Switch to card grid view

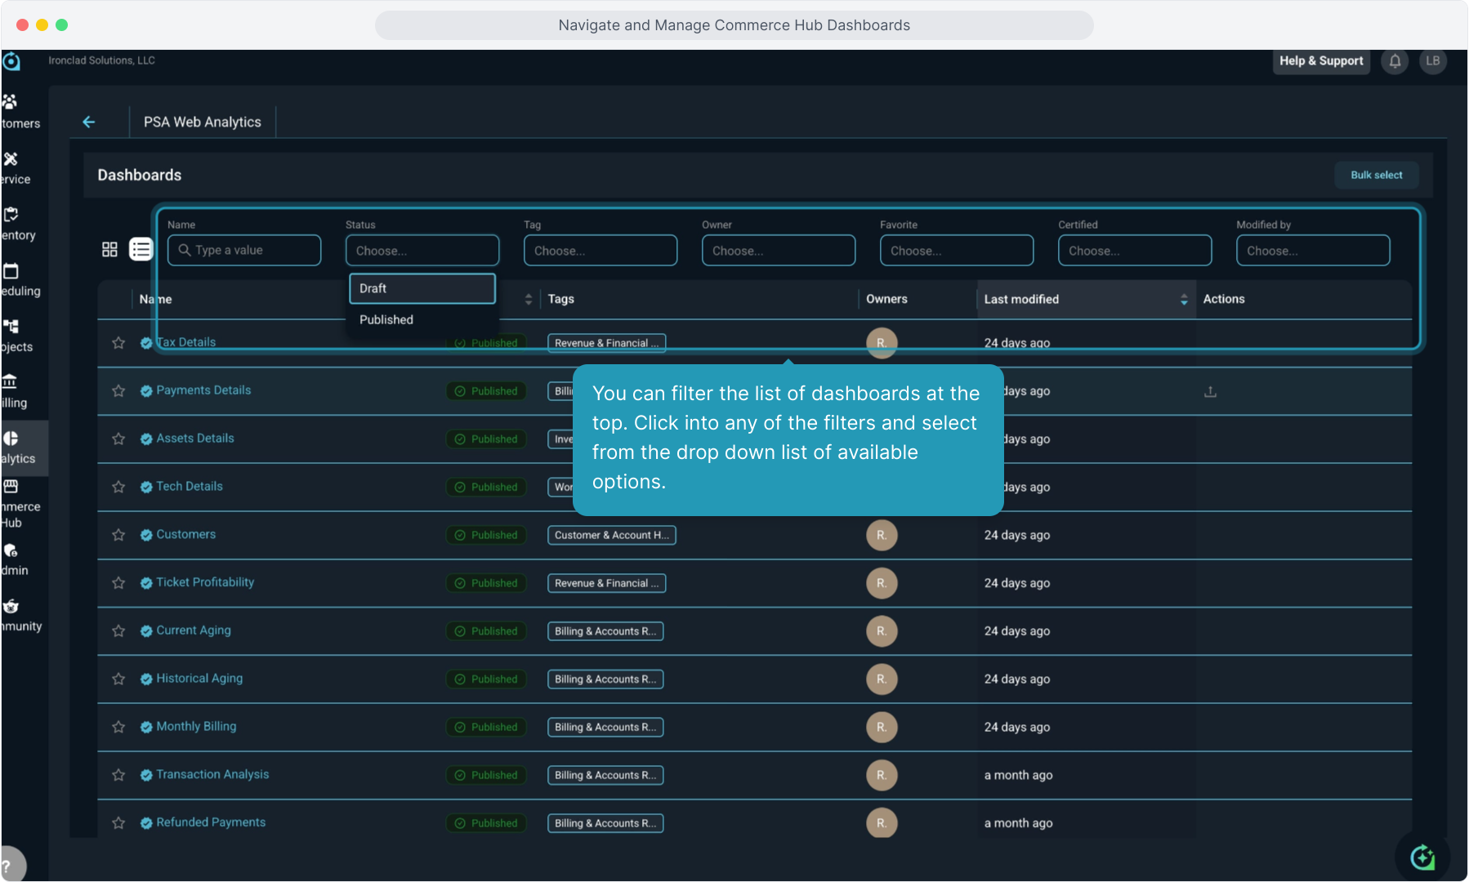pos(109,250)
